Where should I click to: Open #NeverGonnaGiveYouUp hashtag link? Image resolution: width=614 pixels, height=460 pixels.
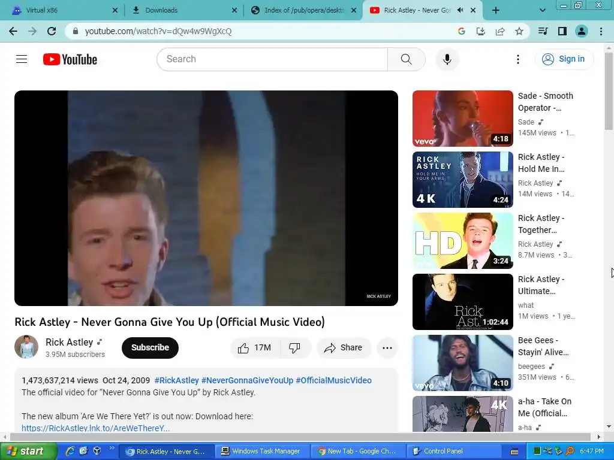point(247,380)
